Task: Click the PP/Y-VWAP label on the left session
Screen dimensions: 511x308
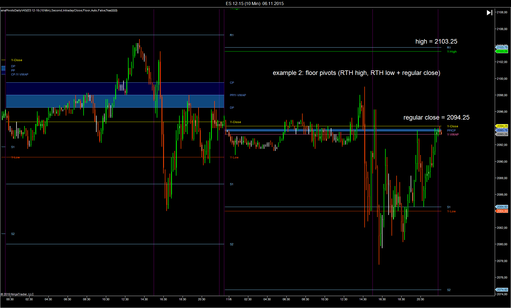Action: [x=238, y=95]
